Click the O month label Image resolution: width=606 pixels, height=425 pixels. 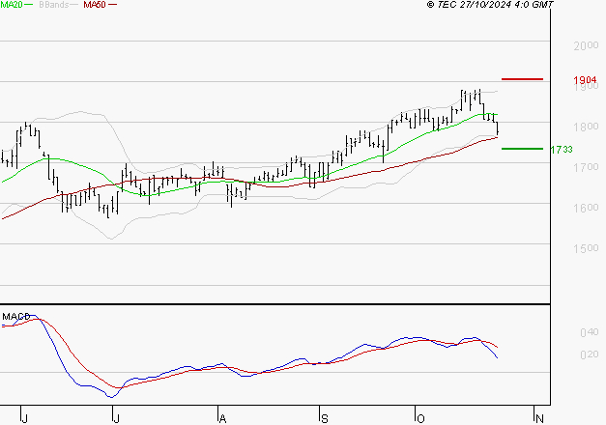coord(420,419)
